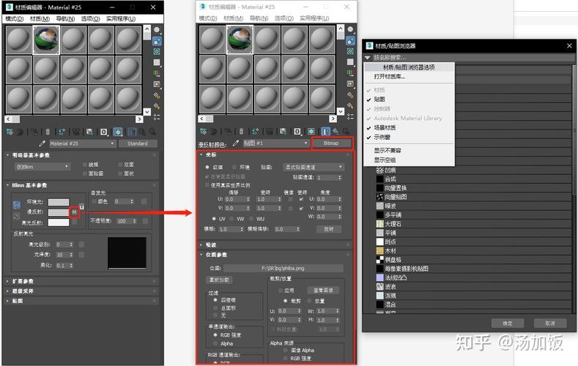
Task: Toggle Backlight icon in left editor sidebar
Action: [157, 41]
